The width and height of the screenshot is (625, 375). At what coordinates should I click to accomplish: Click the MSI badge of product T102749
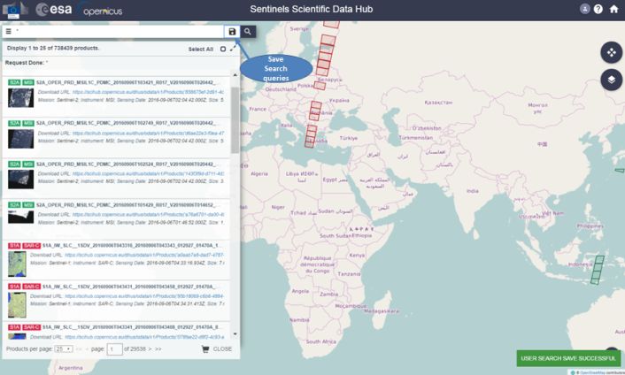click(x=28, y=123)
